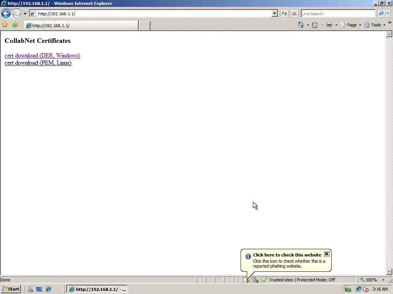The width and height of the screenshot is (393, 294).
Task: Click the phishing filter status bar icon
Action: (246, 280)
